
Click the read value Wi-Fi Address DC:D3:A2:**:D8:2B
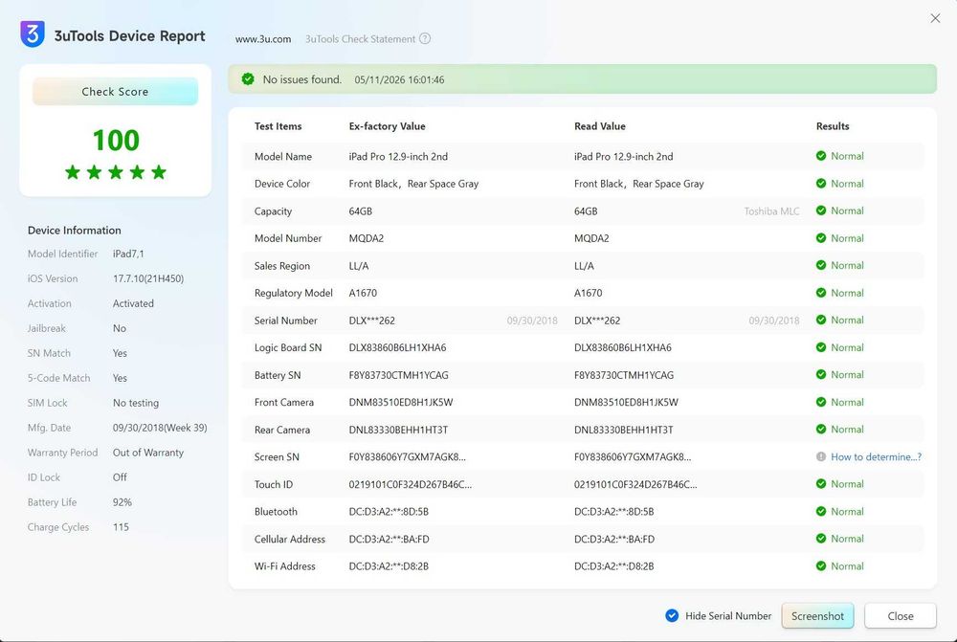614,566
